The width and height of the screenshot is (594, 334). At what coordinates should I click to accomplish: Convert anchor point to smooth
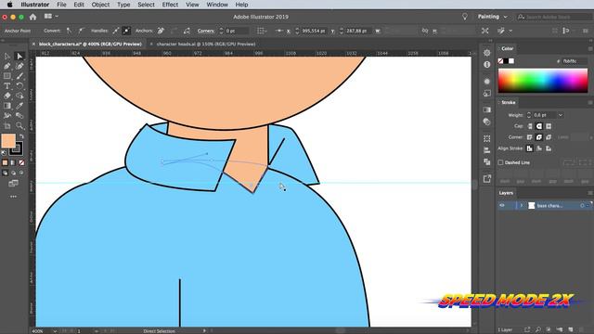click(x=81, y=31)
